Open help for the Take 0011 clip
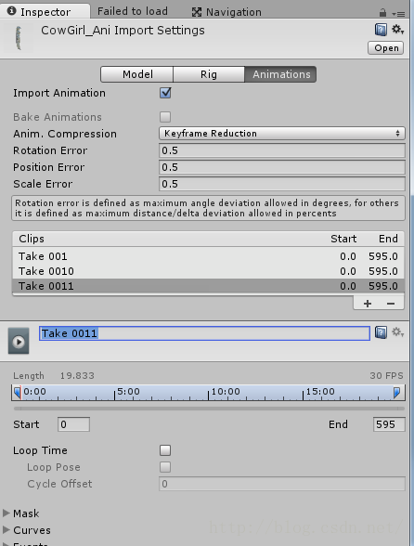 [x=381, y=332]
